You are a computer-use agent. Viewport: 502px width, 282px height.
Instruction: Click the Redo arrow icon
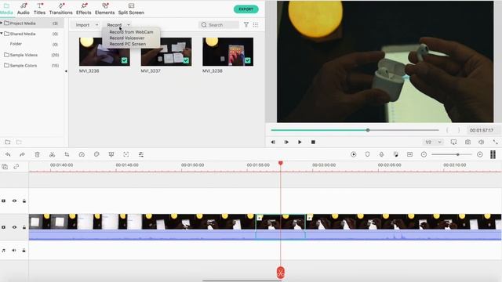pos(22,154)
